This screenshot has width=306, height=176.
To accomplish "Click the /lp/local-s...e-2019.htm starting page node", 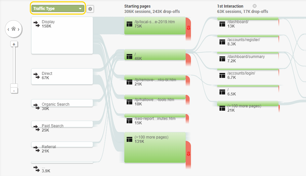I will click(155, 26).
